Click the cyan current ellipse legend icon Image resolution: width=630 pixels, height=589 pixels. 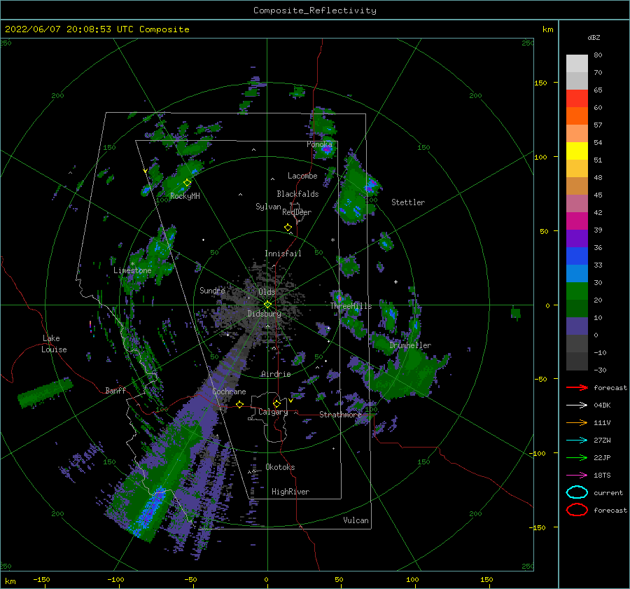577,492
